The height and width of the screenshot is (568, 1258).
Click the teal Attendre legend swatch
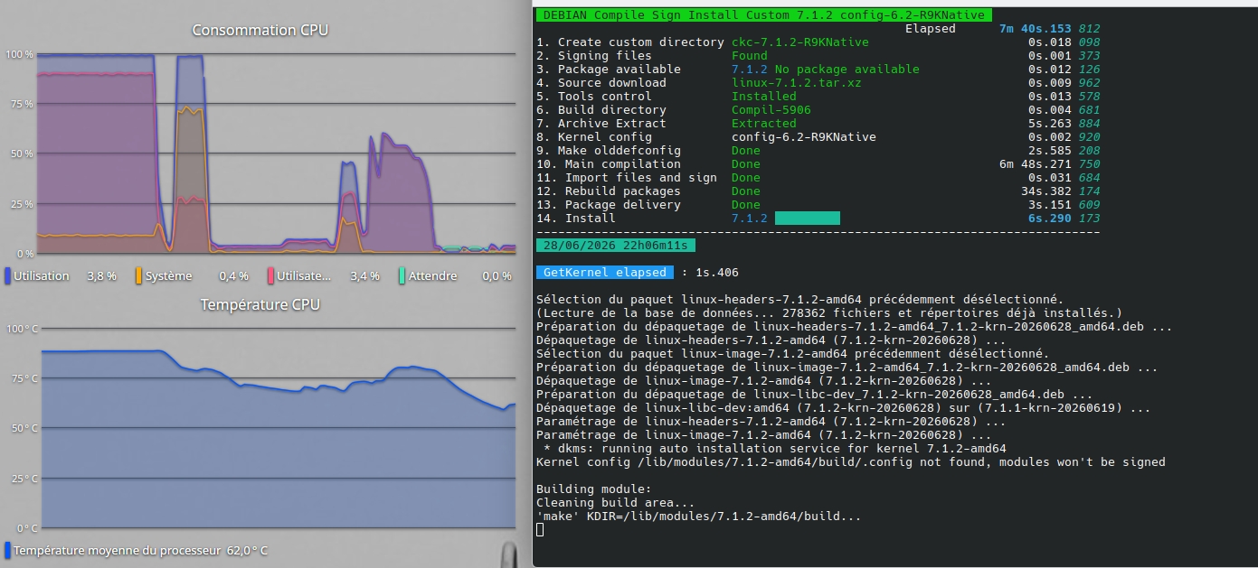(x=402, y=275)
